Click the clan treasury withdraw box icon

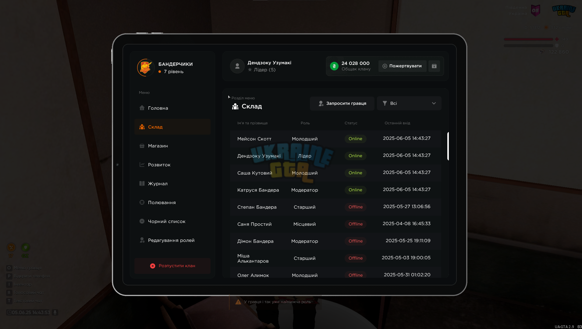(x=434, y=66)
